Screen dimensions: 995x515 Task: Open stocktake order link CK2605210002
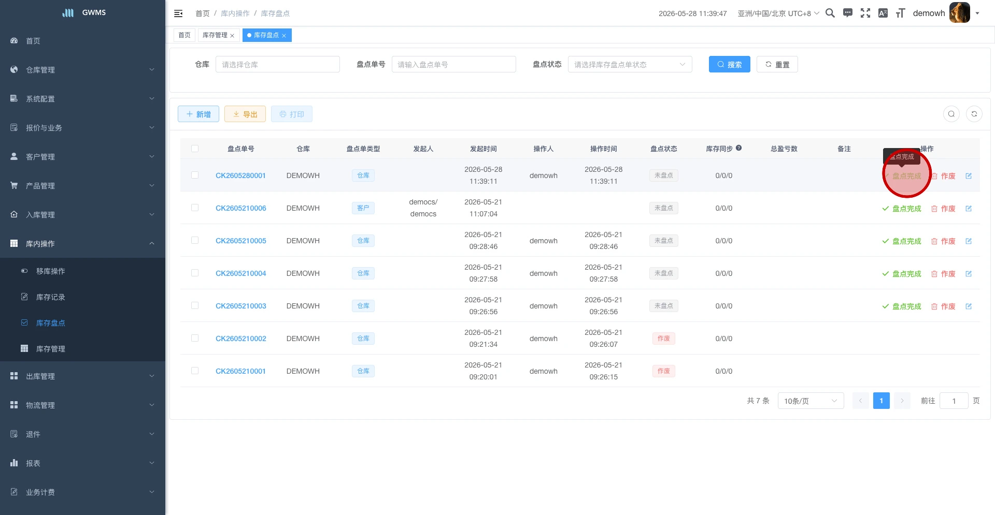[x=241, y=339]
